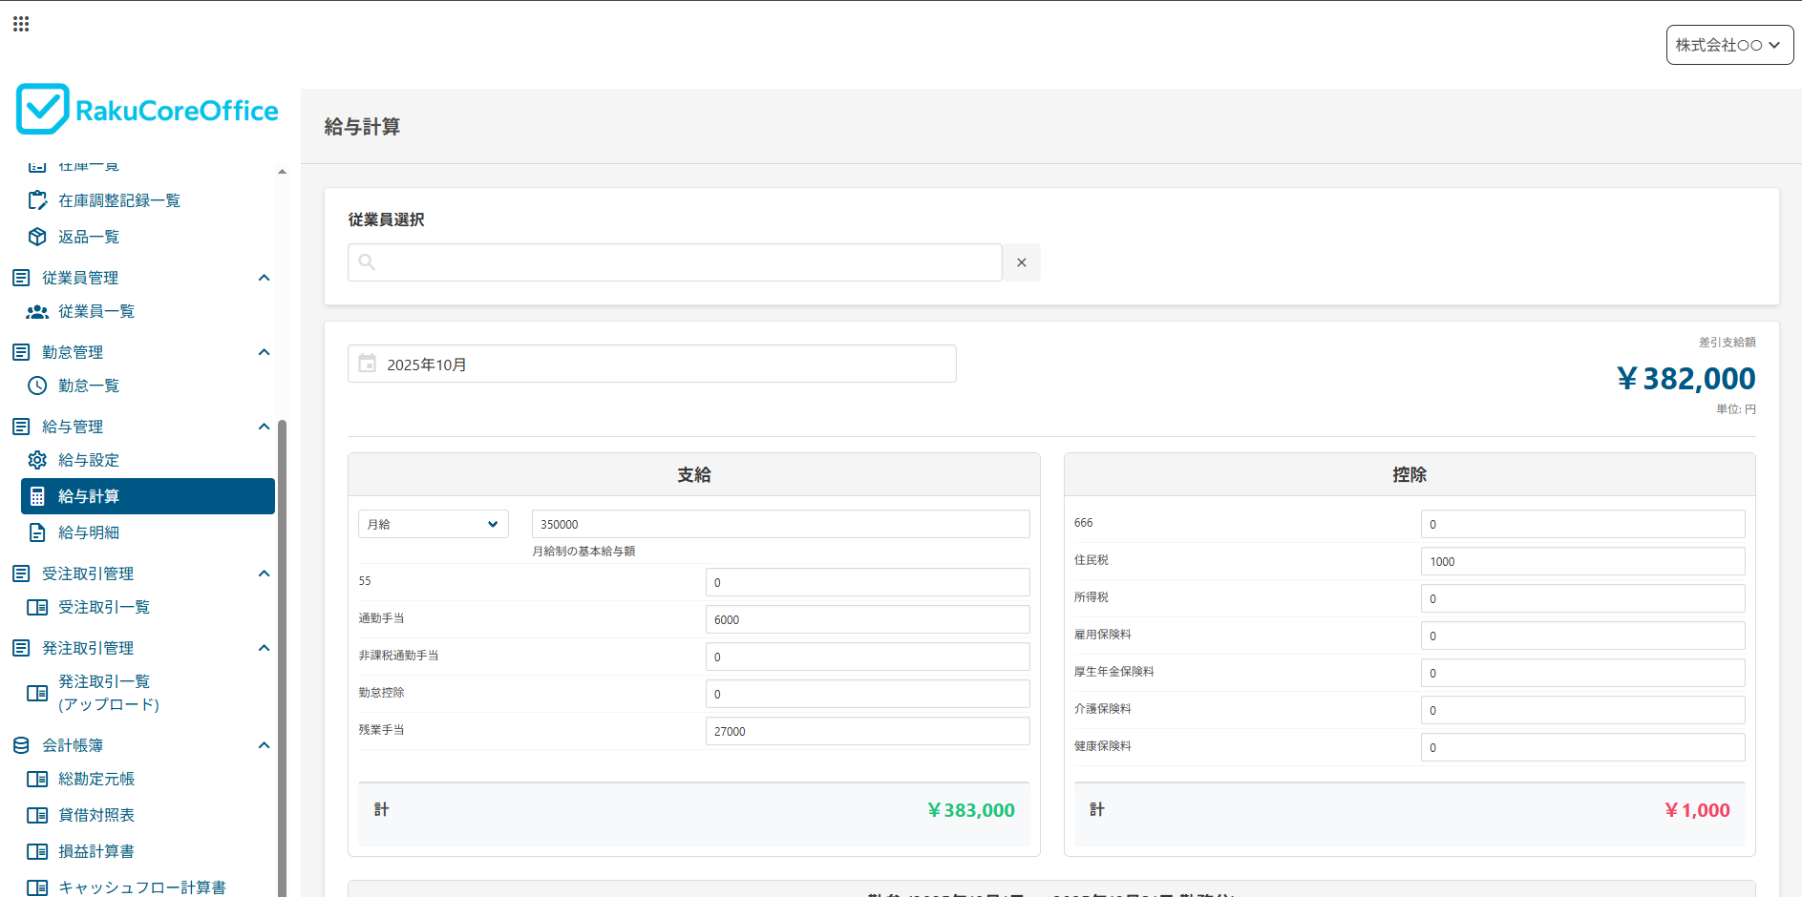Open 給与計算 in the sidebar
Screen dimensions: 1802x897
148,496
